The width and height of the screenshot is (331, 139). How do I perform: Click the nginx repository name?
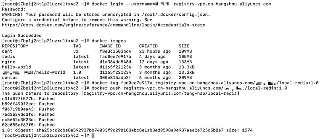click(x=8, y=62)
